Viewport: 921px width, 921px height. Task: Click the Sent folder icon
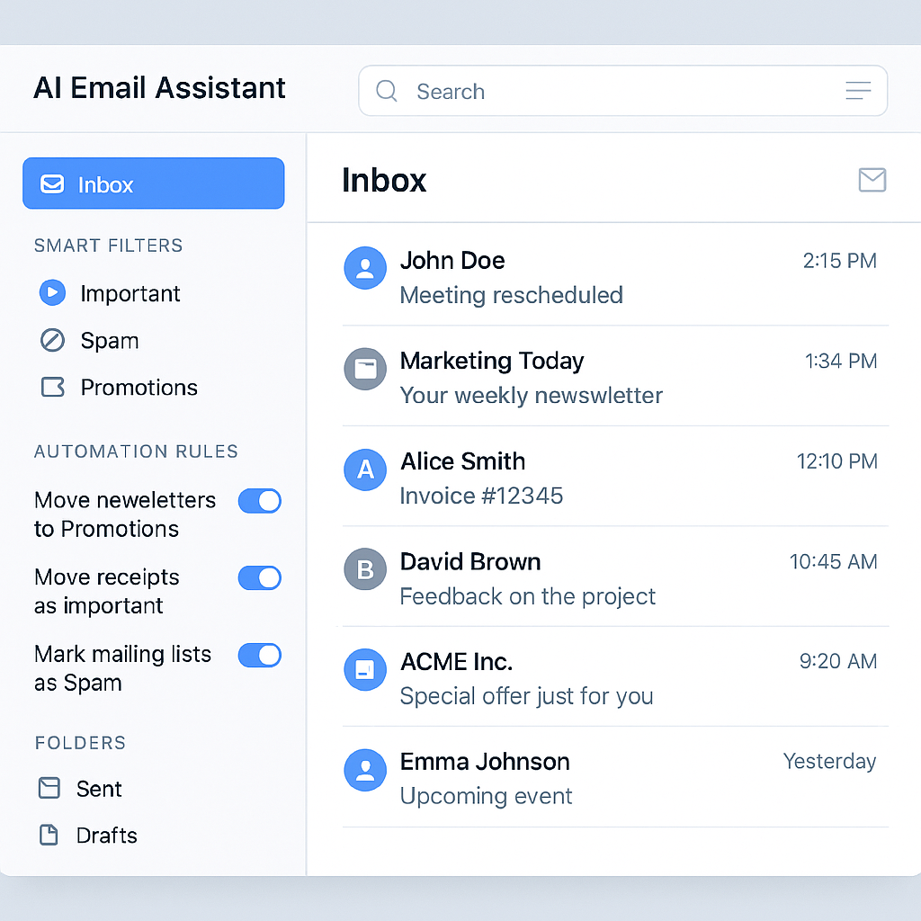(x=49, y=788)
